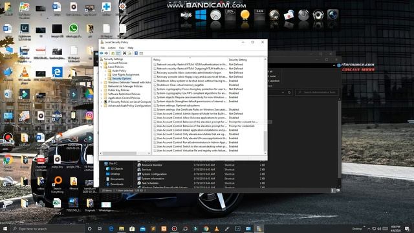The width and height of the screenshot is (414, 233).
Task: Expand the Application Control Policies node
Action: click(102, 98)
